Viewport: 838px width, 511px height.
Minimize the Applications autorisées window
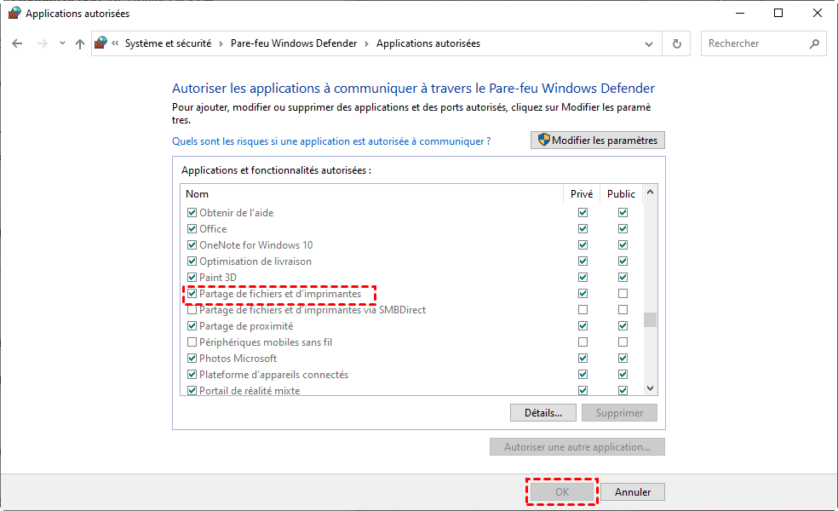[x=740, y=13]
